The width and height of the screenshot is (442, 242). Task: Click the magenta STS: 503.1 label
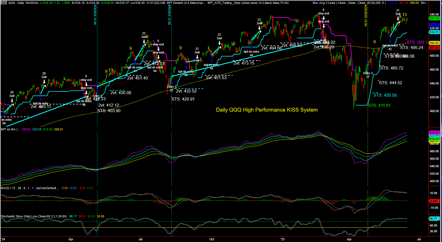[417, 42]
